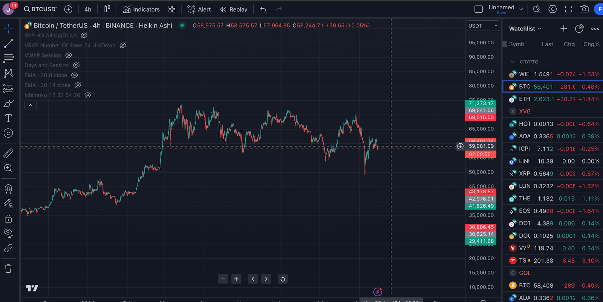Add a symbol to the watchlist
603x302 pixels.
tap(563, 29)
